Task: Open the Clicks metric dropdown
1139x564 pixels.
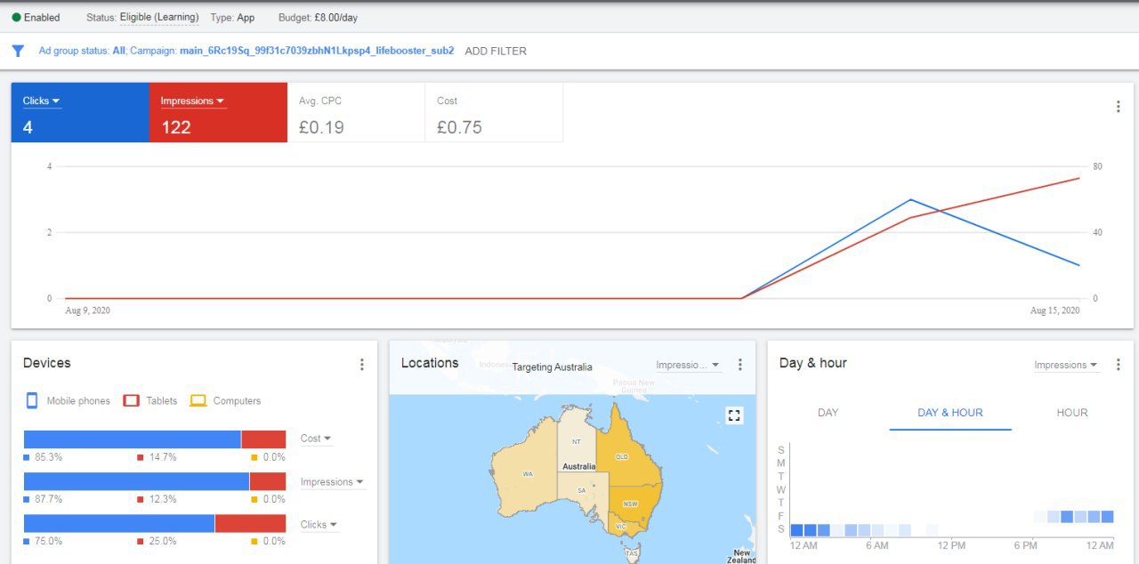Action: point(42,101)
